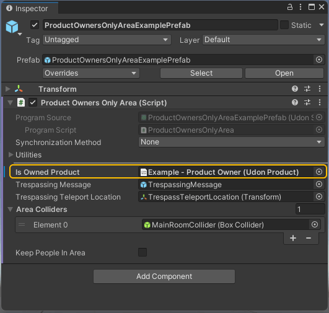Click the Trespassing Message label

tap(53, 185)
